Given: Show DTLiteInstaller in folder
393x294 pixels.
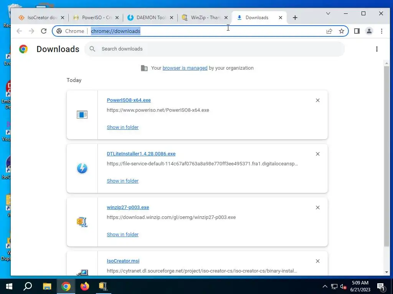Looking at the screenshot, I should coord(122,181).
